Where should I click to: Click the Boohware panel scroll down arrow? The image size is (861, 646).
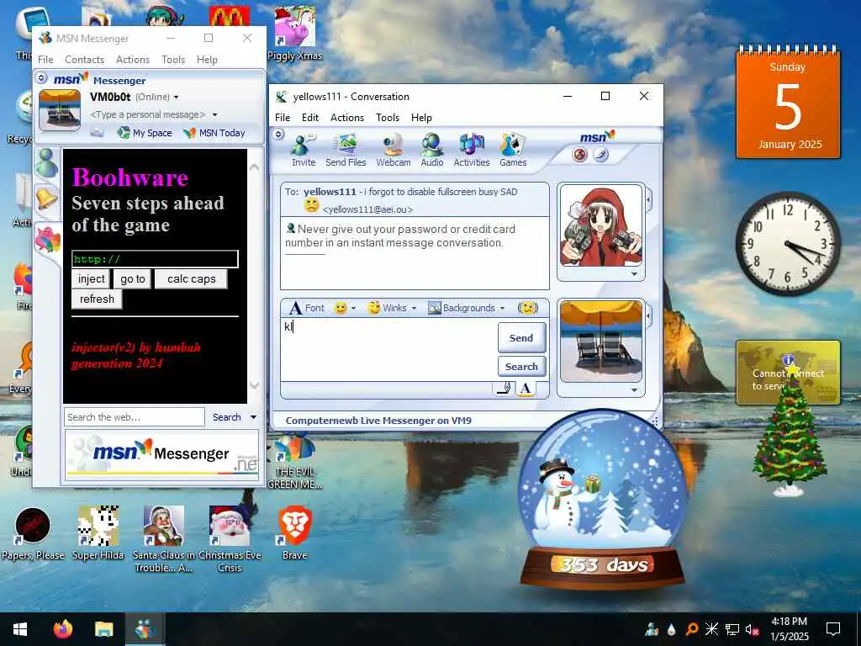point(254,385)
